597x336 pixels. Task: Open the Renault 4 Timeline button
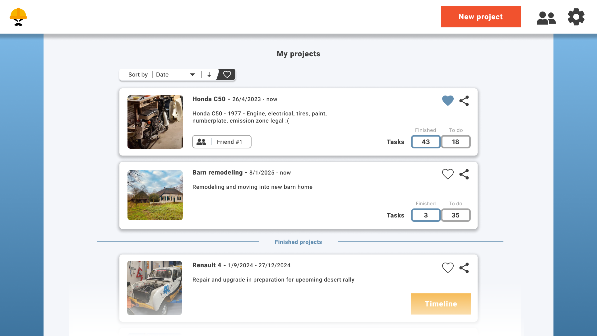pos(441,304)
